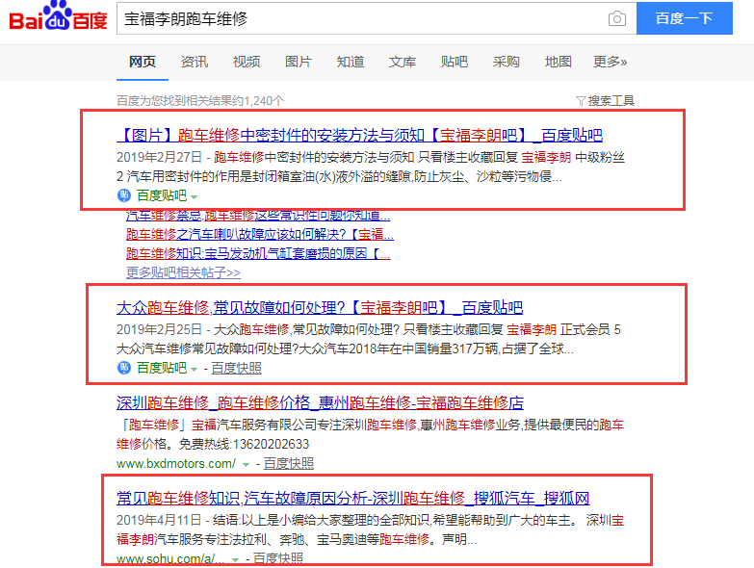Open result 大众跑车维修,常见故障如何处理
754x568 pixels.
(320, 307)
